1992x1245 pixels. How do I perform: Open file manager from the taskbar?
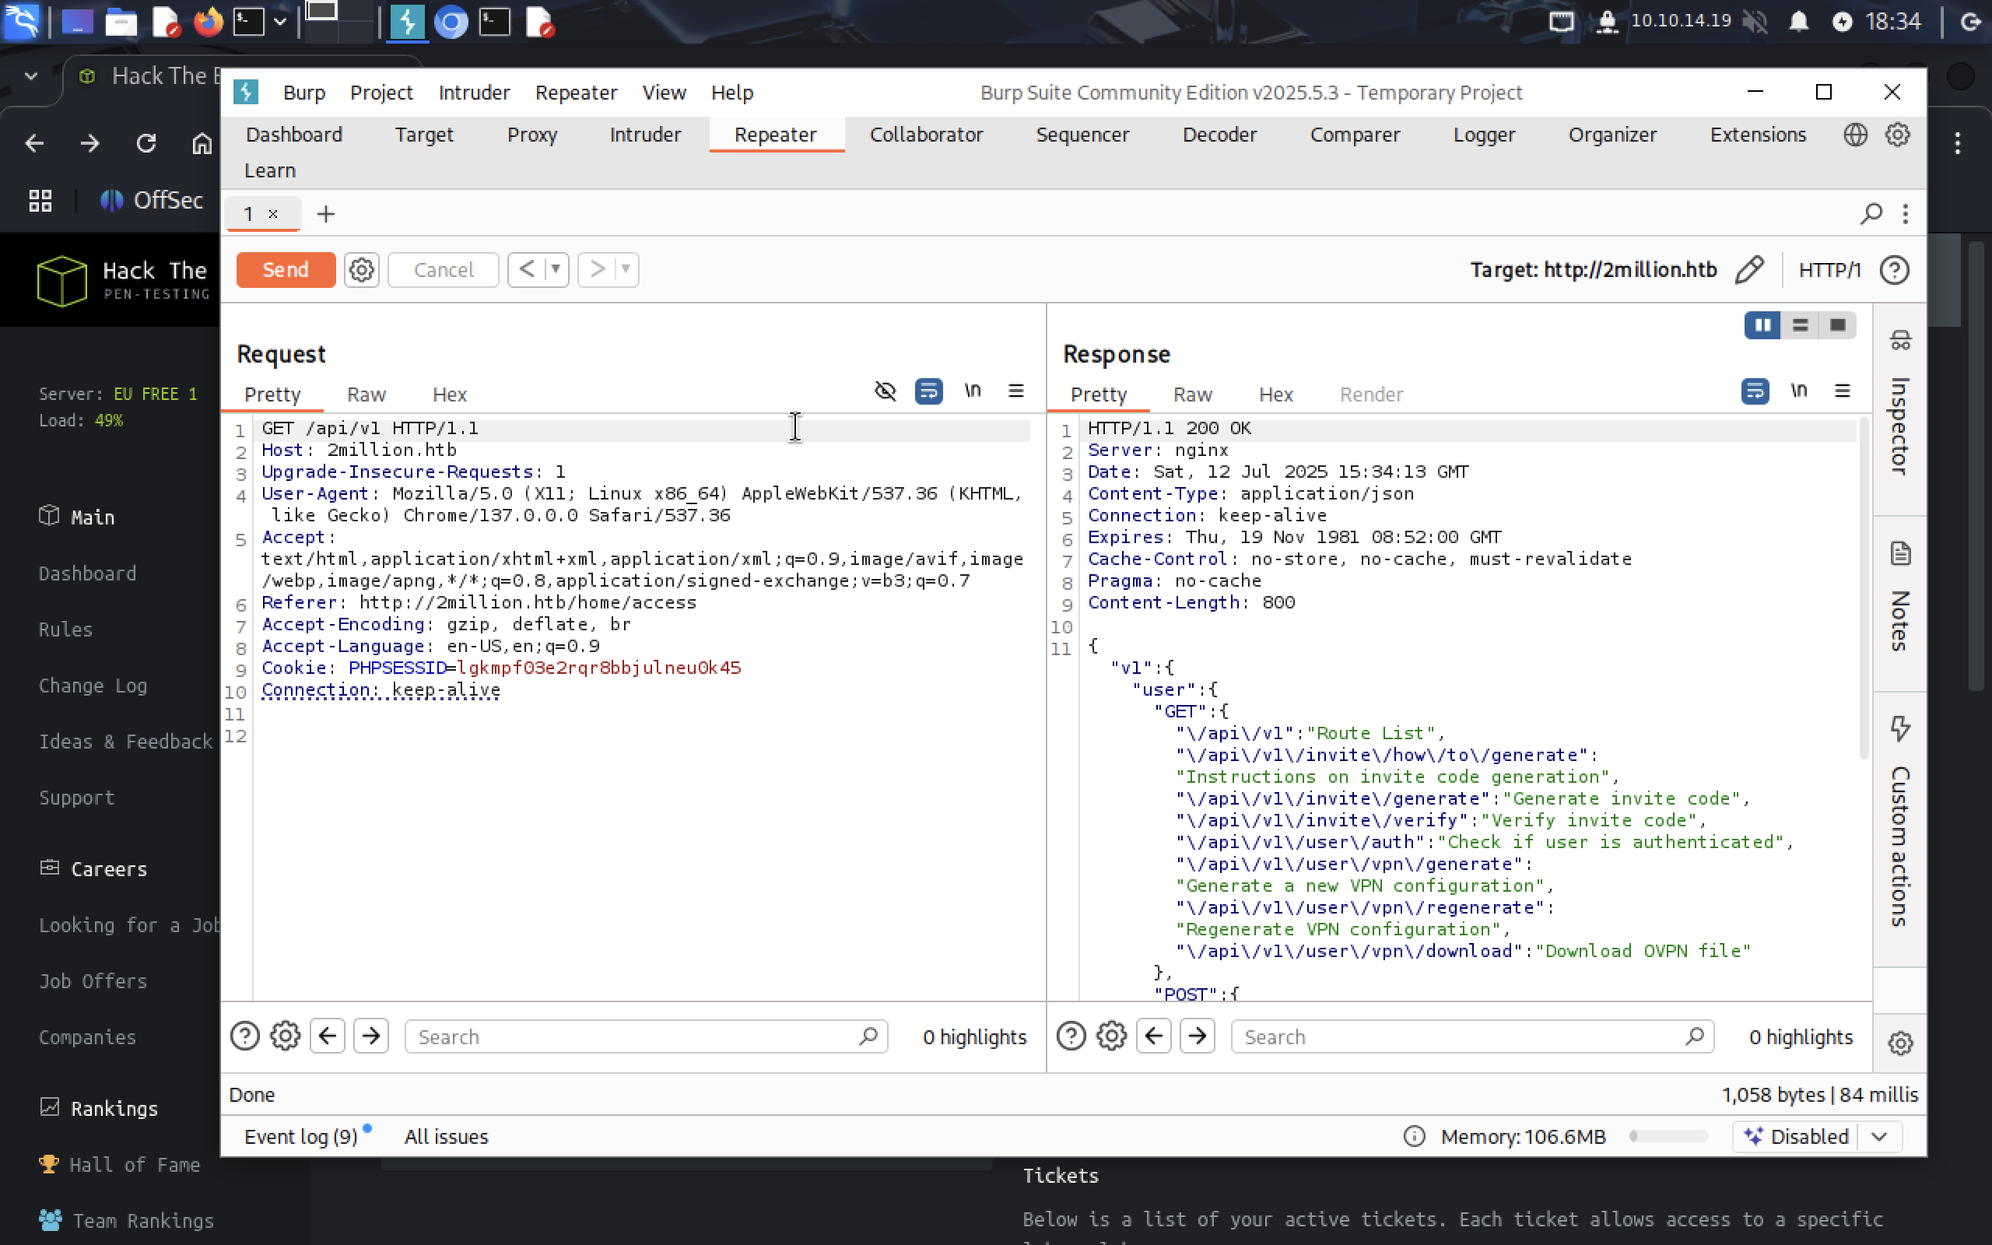(x=121, y=23)
